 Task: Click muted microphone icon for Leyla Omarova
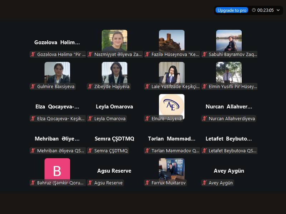pos(90,118)
